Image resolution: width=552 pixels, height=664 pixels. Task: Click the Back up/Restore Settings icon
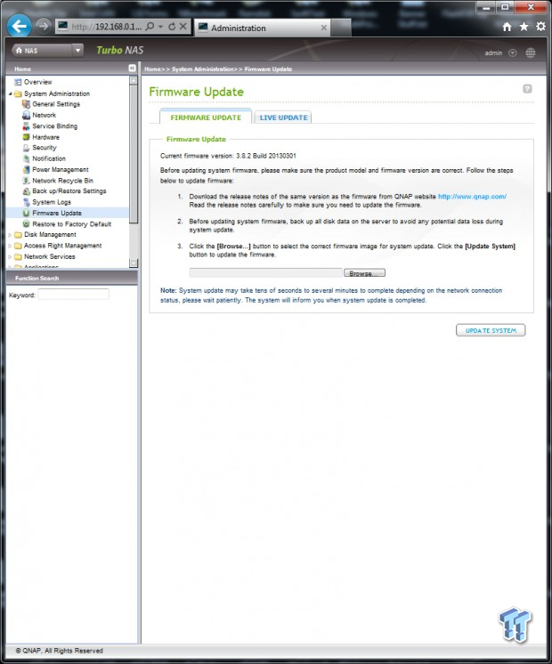(x=26, y=191)
